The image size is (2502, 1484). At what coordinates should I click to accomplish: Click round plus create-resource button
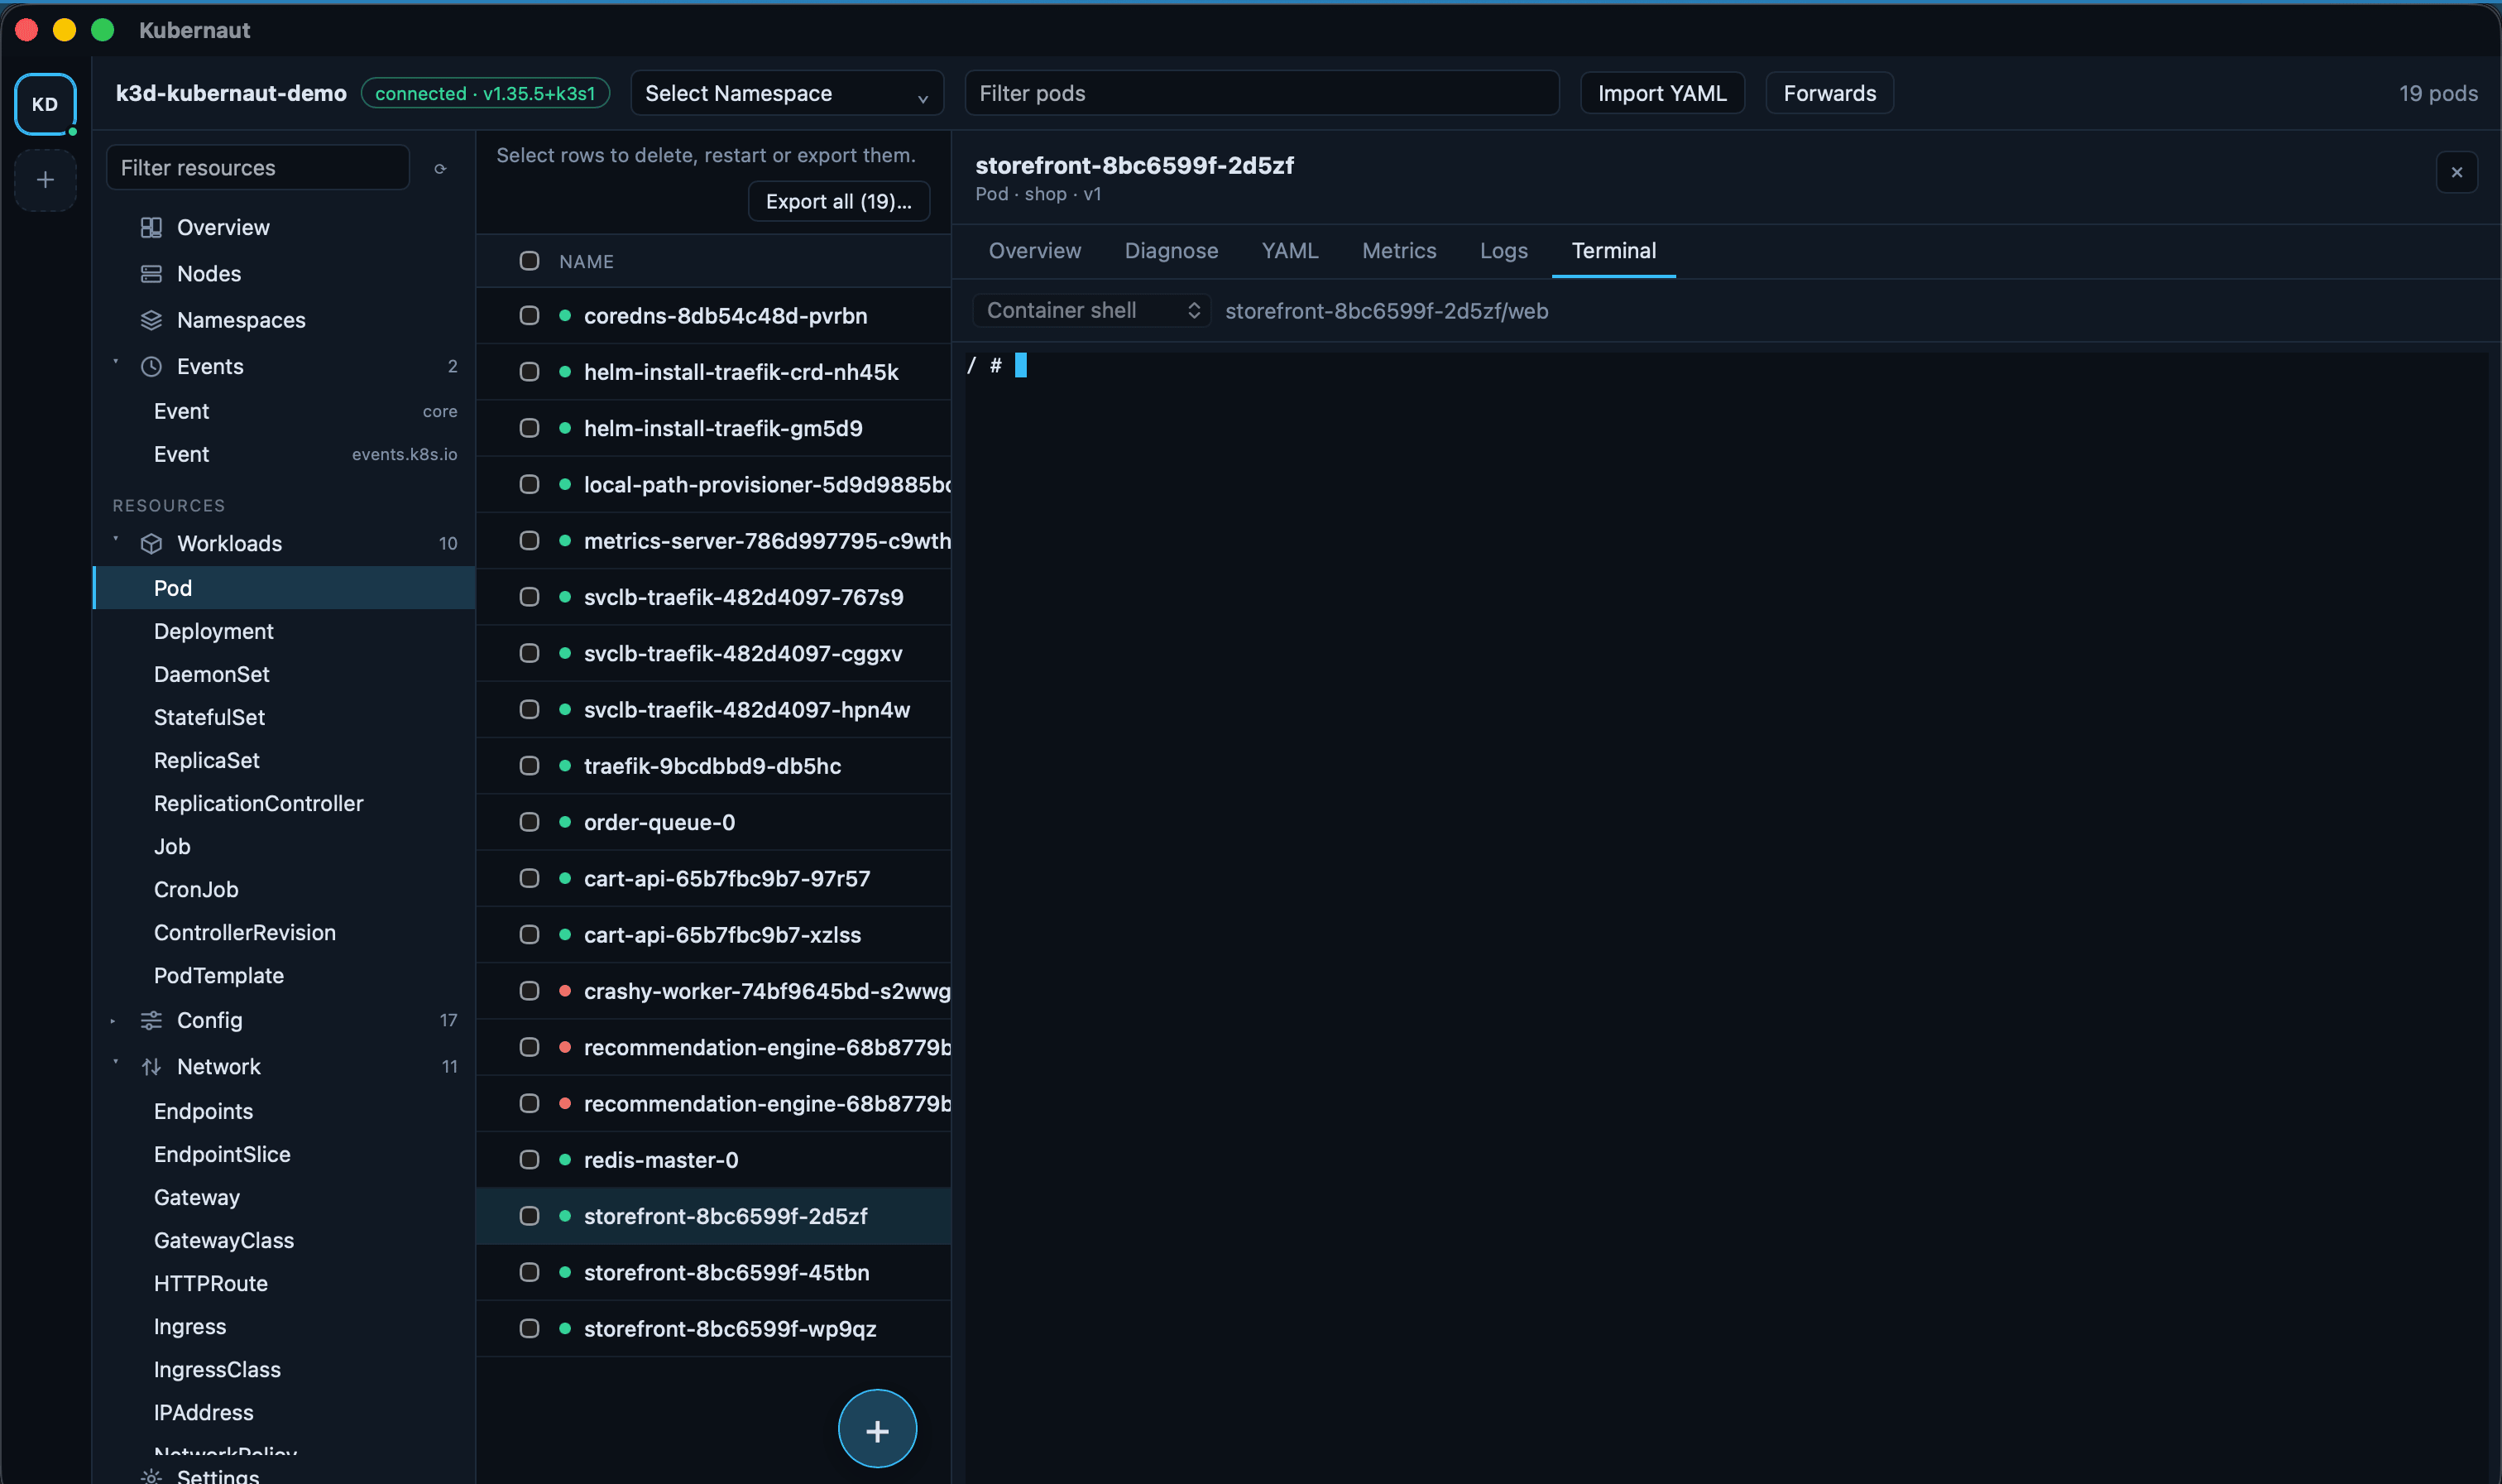coord(877,1429)
